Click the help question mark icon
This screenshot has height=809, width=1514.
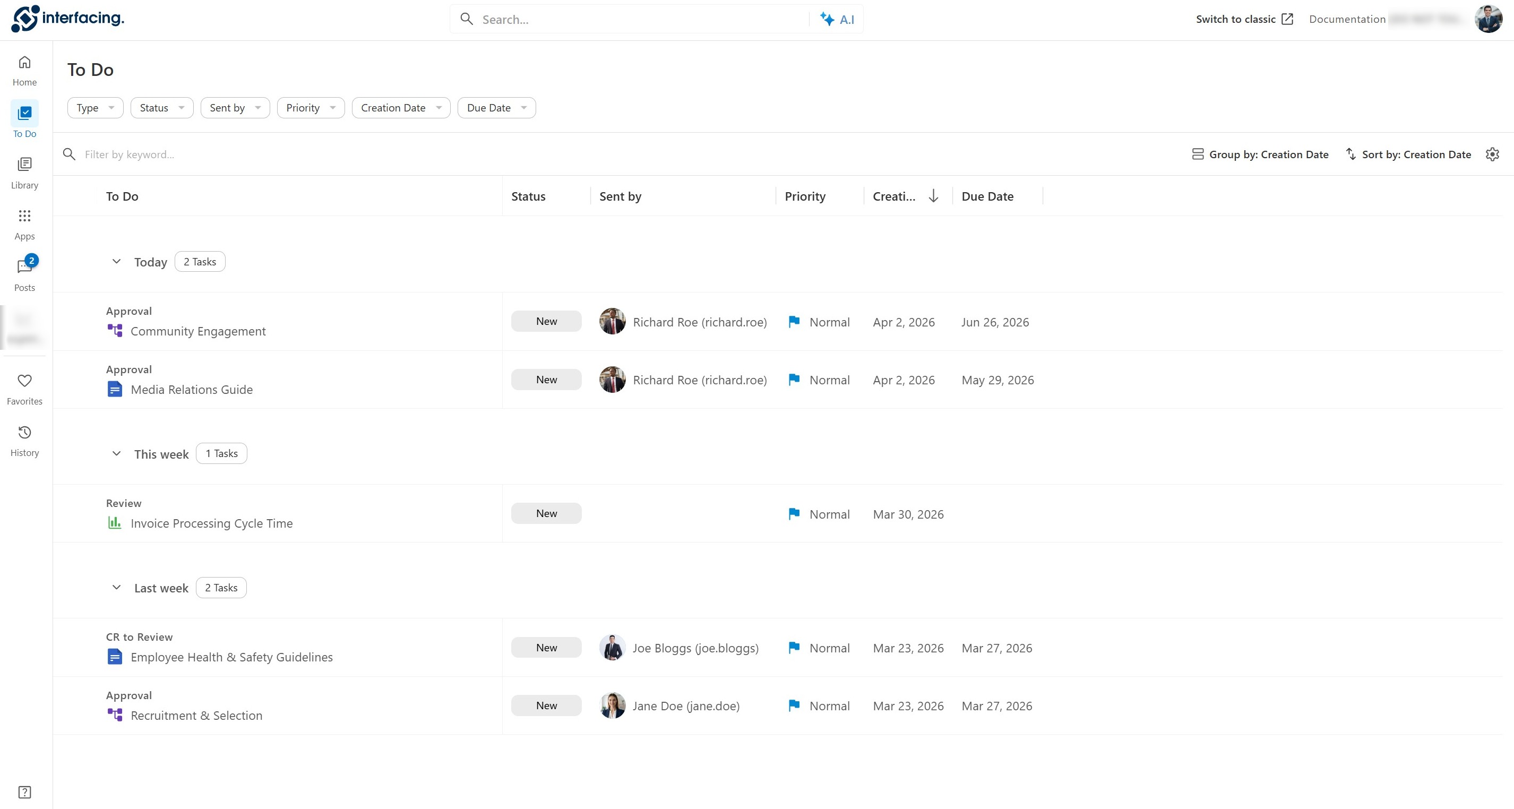click(x=24, y=792)
